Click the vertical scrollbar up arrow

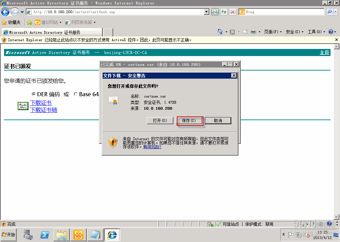click(x=337, y=47)
